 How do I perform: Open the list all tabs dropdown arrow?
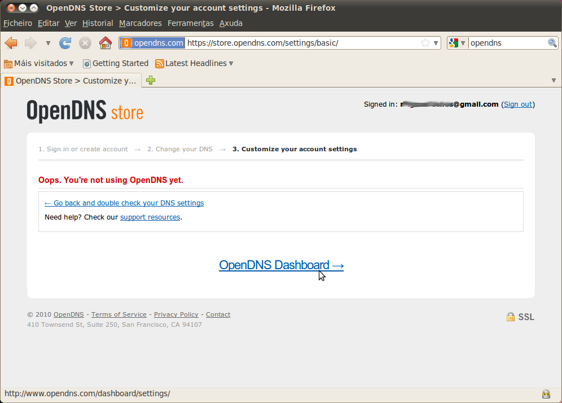554,81
